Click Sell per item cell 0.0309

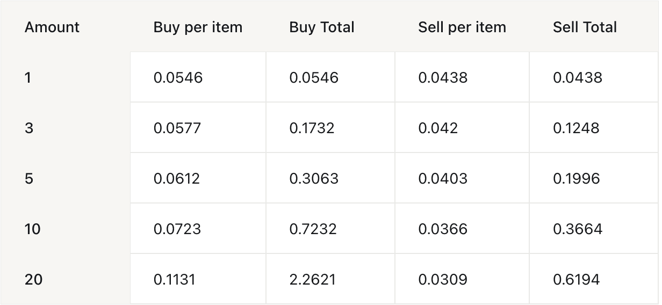pyautogui.click(x=443, y=280)
